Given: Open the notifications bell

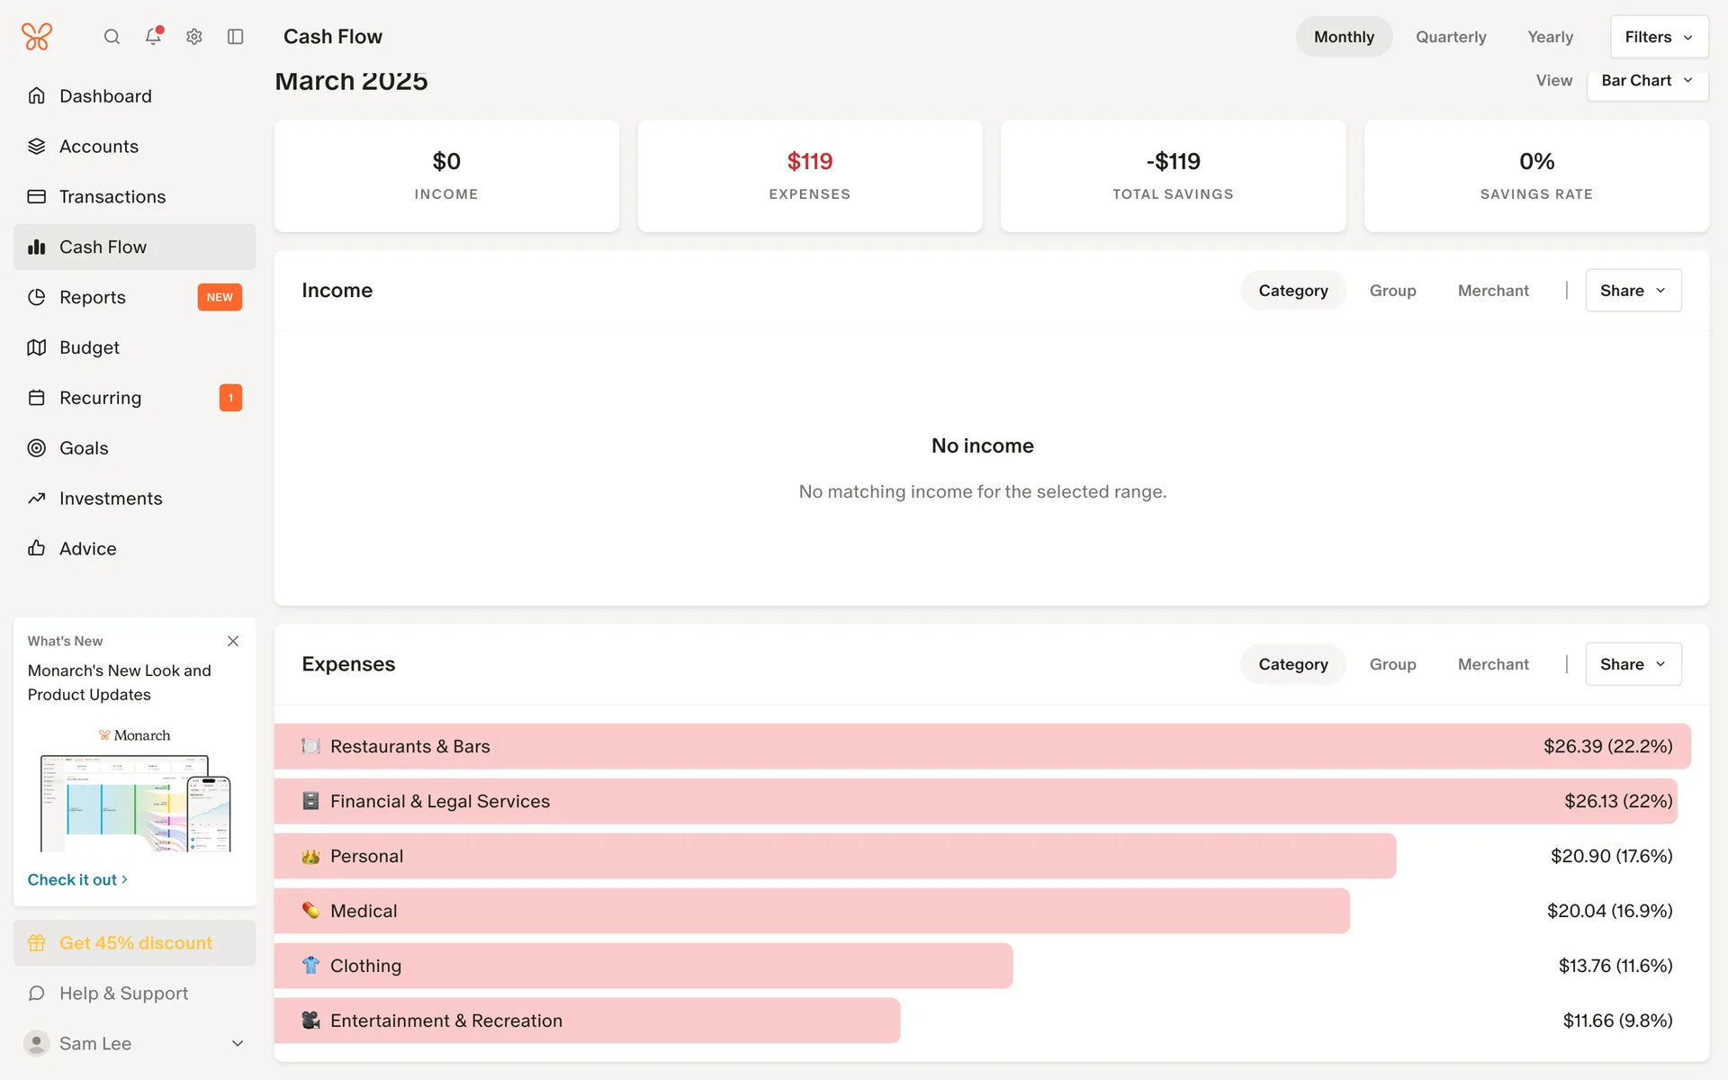Looking at the screenshot, I should tap(153, 37).
